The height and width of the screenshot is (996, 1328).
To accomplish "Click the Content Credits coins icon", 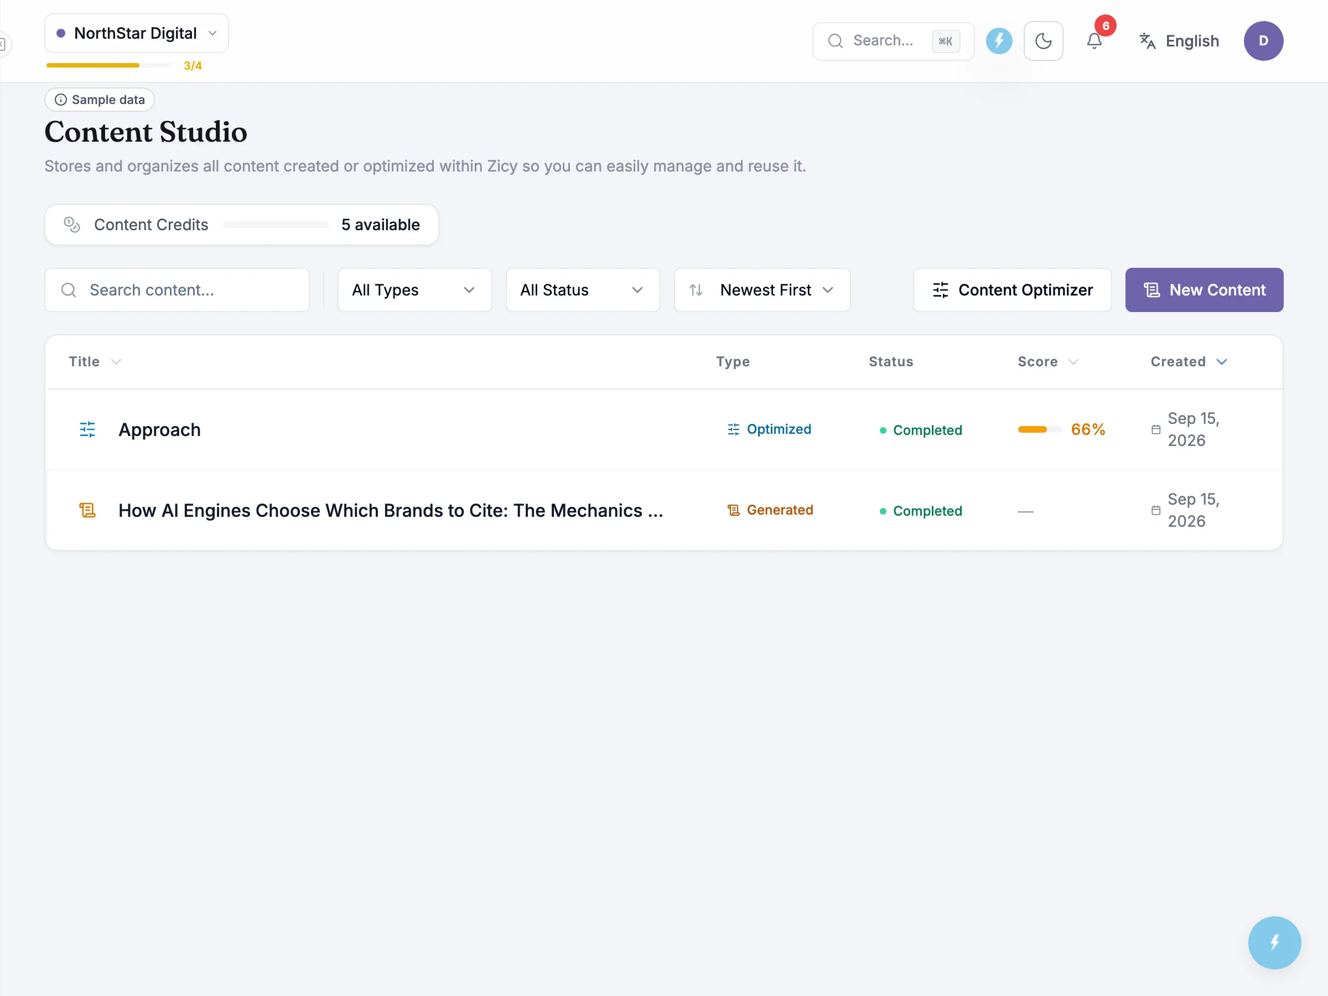I will coord(72,225).
